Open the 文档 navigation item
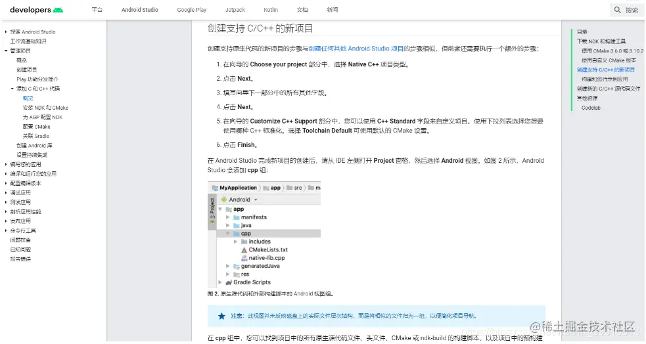The image size is (646, 344). (302, 10)
